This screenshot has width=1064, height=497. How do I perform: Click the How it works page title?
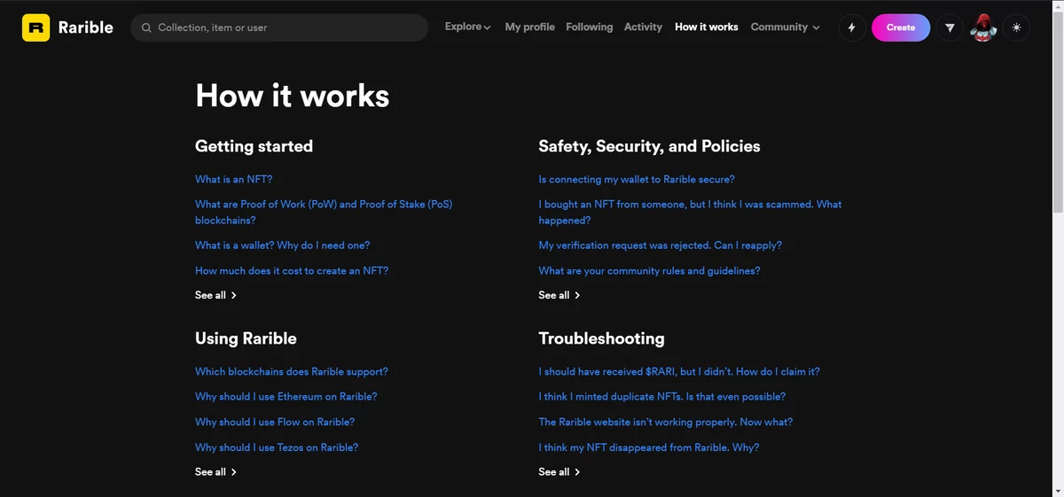coord(292,96)
